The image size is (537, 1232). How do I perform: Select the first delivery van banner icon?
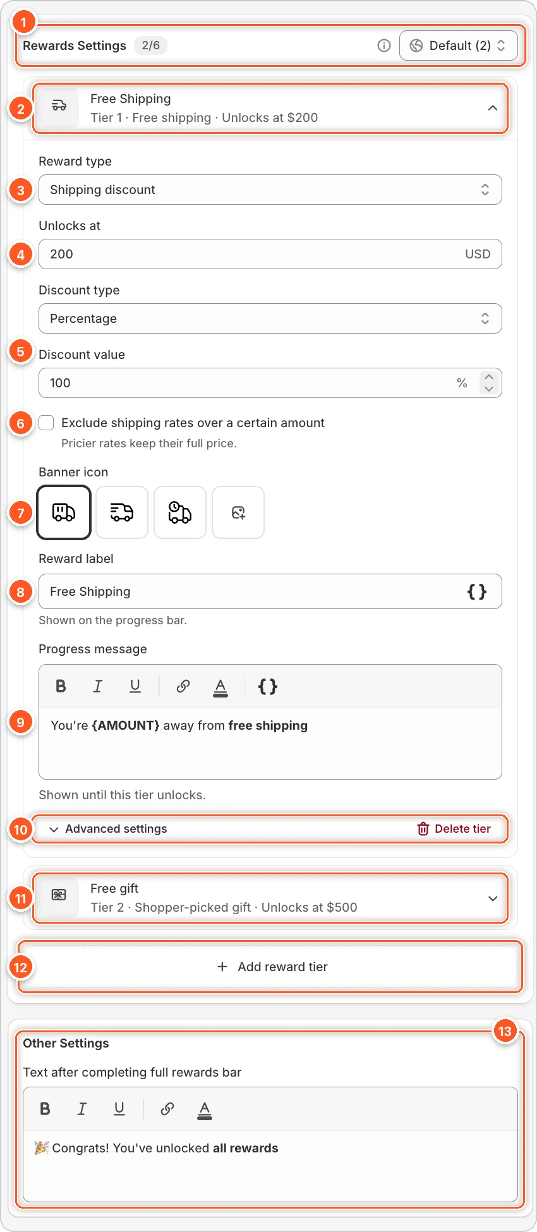tap(64, 512)
